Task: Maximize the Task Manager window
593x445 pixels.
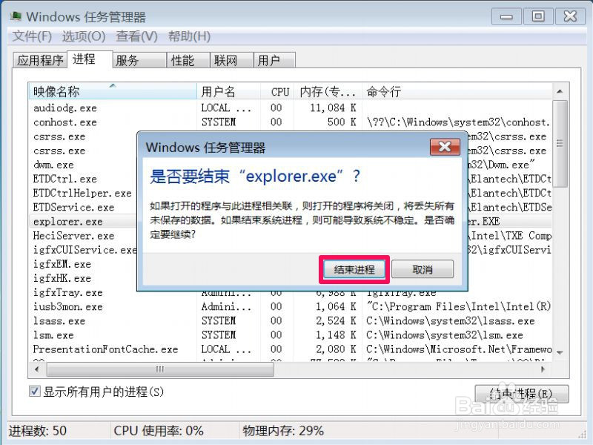Action: click(538, 16)
